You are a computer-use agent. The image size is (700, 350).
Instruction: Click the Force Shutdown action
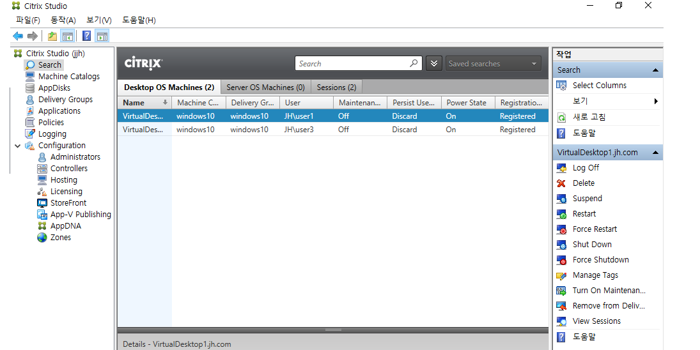[x=601, y=259]
